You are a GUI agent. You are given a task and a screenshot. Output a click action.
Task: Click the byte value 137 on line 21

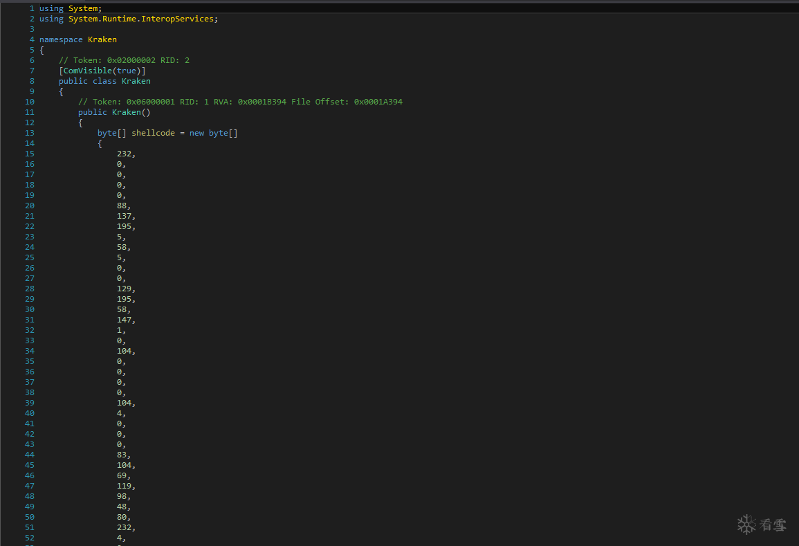124,216
